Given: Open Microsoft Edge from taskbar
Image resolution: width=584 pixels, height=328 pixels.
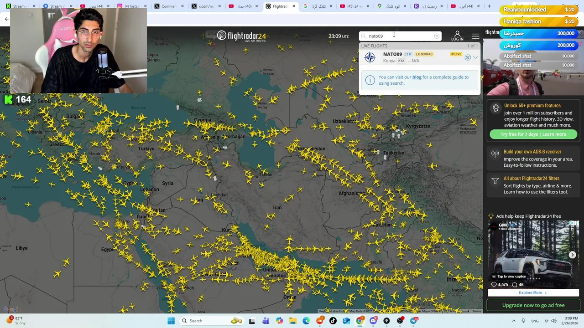Looking at the screenshot, I should 306,321.
